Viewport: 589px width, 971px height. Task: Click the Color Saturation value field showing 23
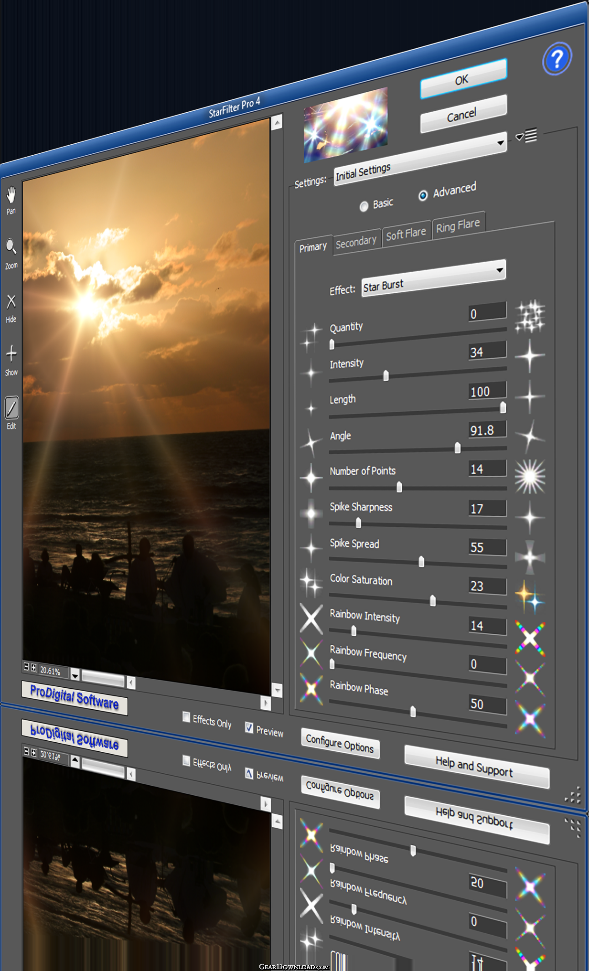pos(487,586)
